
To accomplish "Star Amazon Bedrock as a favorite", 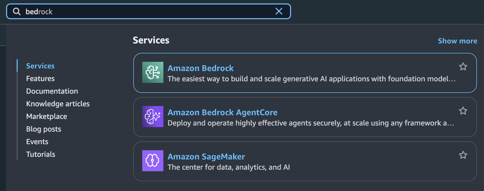I will 463,67.
